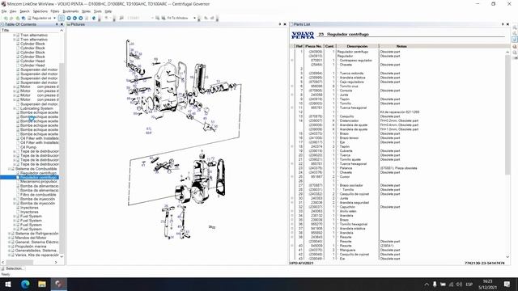The width and height of the screenshot is (518, 291).
Task: Click the 'Palanca' part description
Action: [346, 168]
